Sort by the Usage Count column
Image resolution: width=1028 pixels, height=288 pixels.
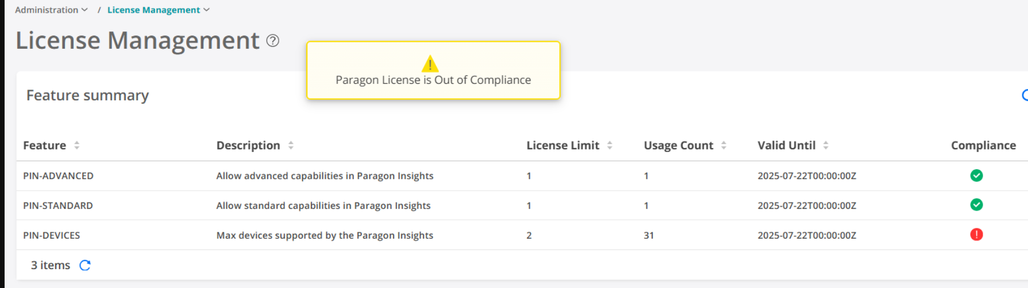pyautogui.click(x=723, y=145)
